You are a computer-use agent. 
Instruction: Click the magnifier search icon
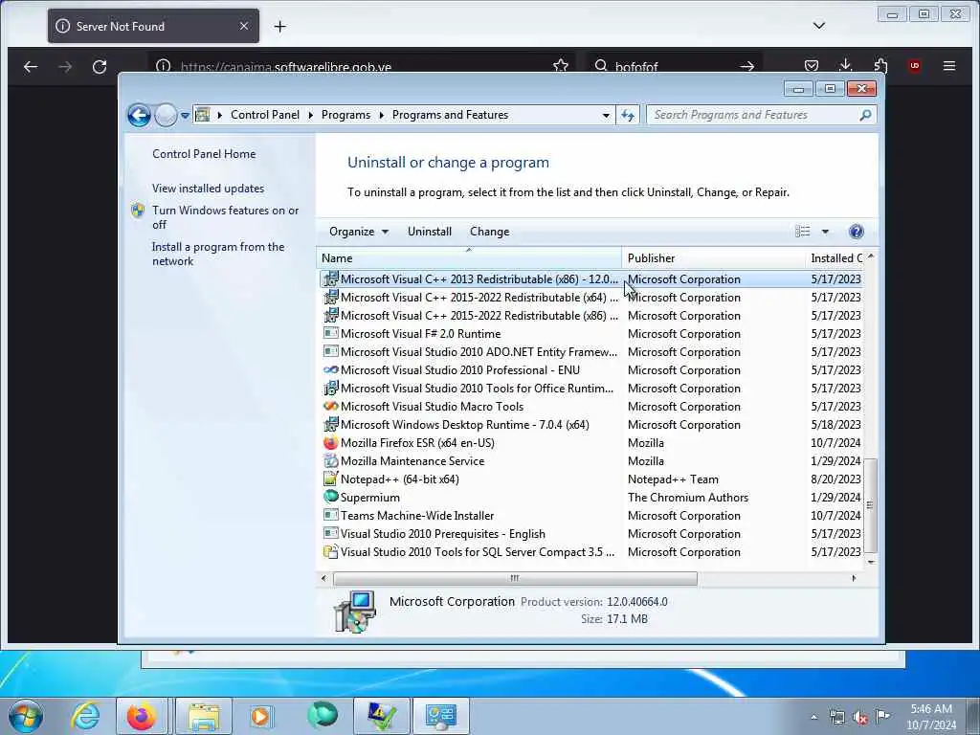[x=865, y=115]
